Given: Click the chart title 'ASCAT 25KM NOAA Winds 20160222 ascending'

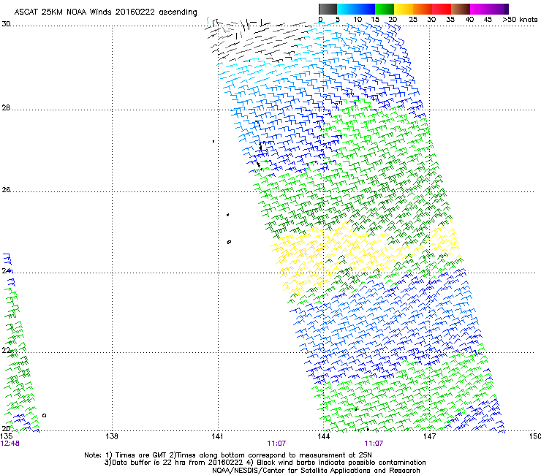Looking at the screenshot, I should (105, 12).
